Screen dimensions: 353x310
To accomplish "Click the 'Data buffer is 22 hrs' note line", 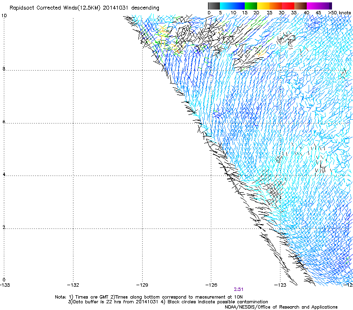I will click(x=168, y=302).
